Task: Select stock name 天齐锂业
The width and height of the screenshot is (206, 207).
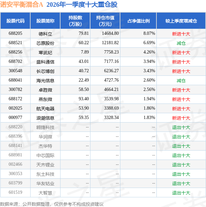Action: coord(45,165)
